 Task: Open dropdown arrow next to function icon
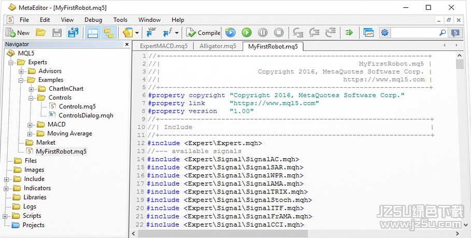click(177, 33)
